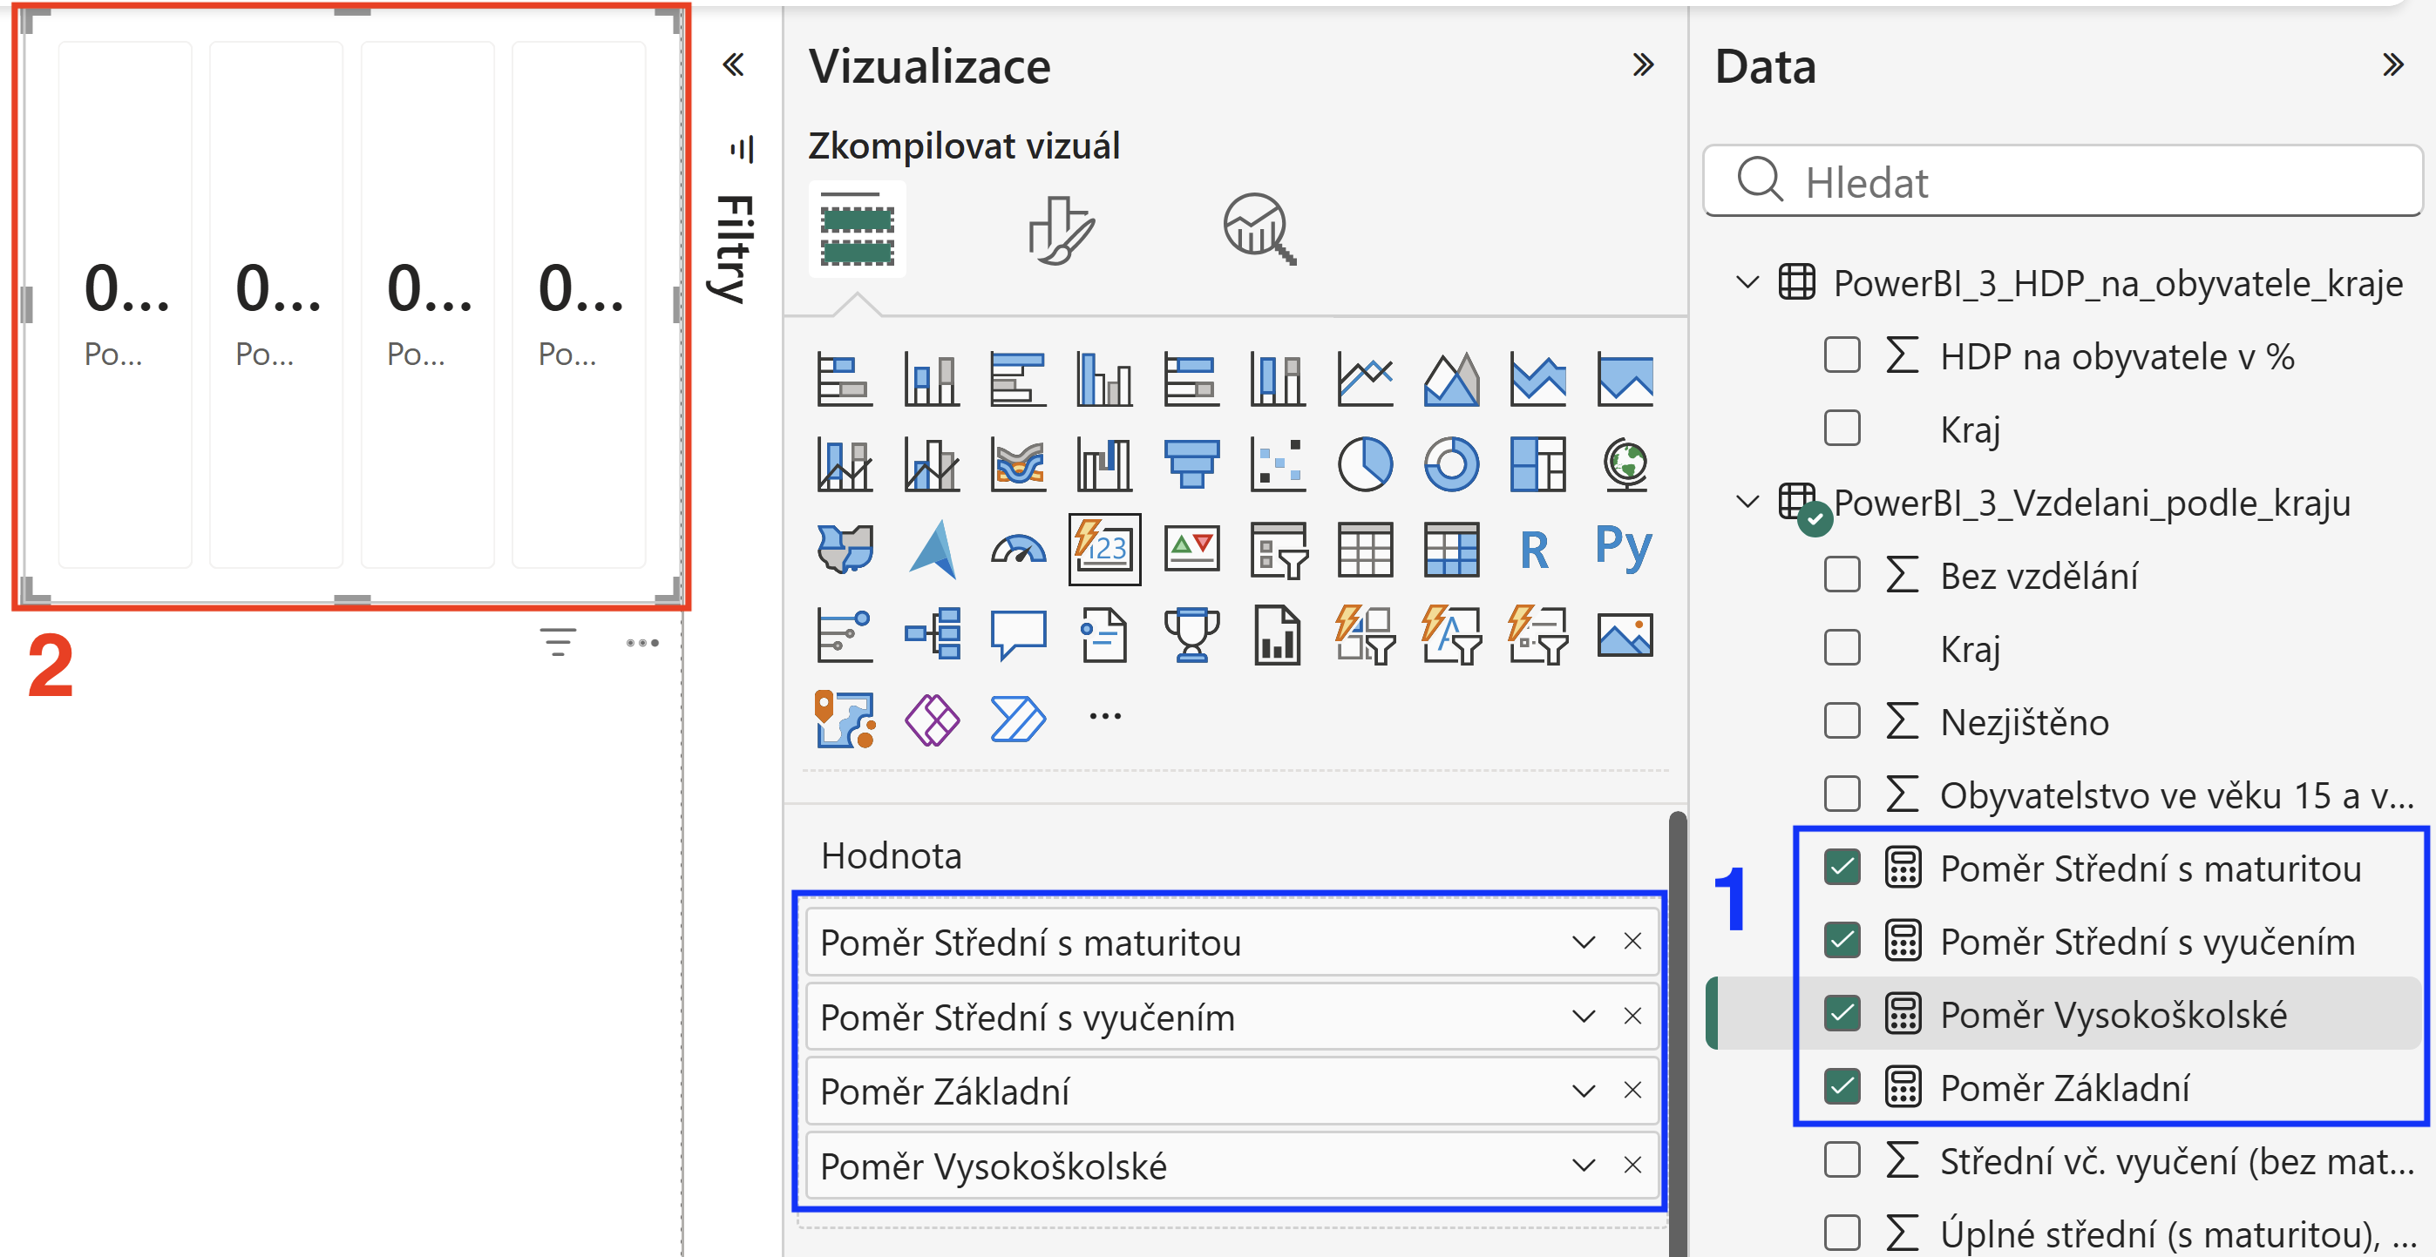Check the HDP na obyvatele v % field

1842,355
